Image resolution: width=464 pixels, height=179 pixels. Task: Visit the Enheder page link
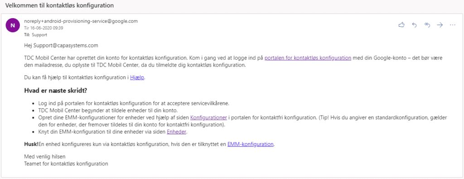[x=177, y=132]
